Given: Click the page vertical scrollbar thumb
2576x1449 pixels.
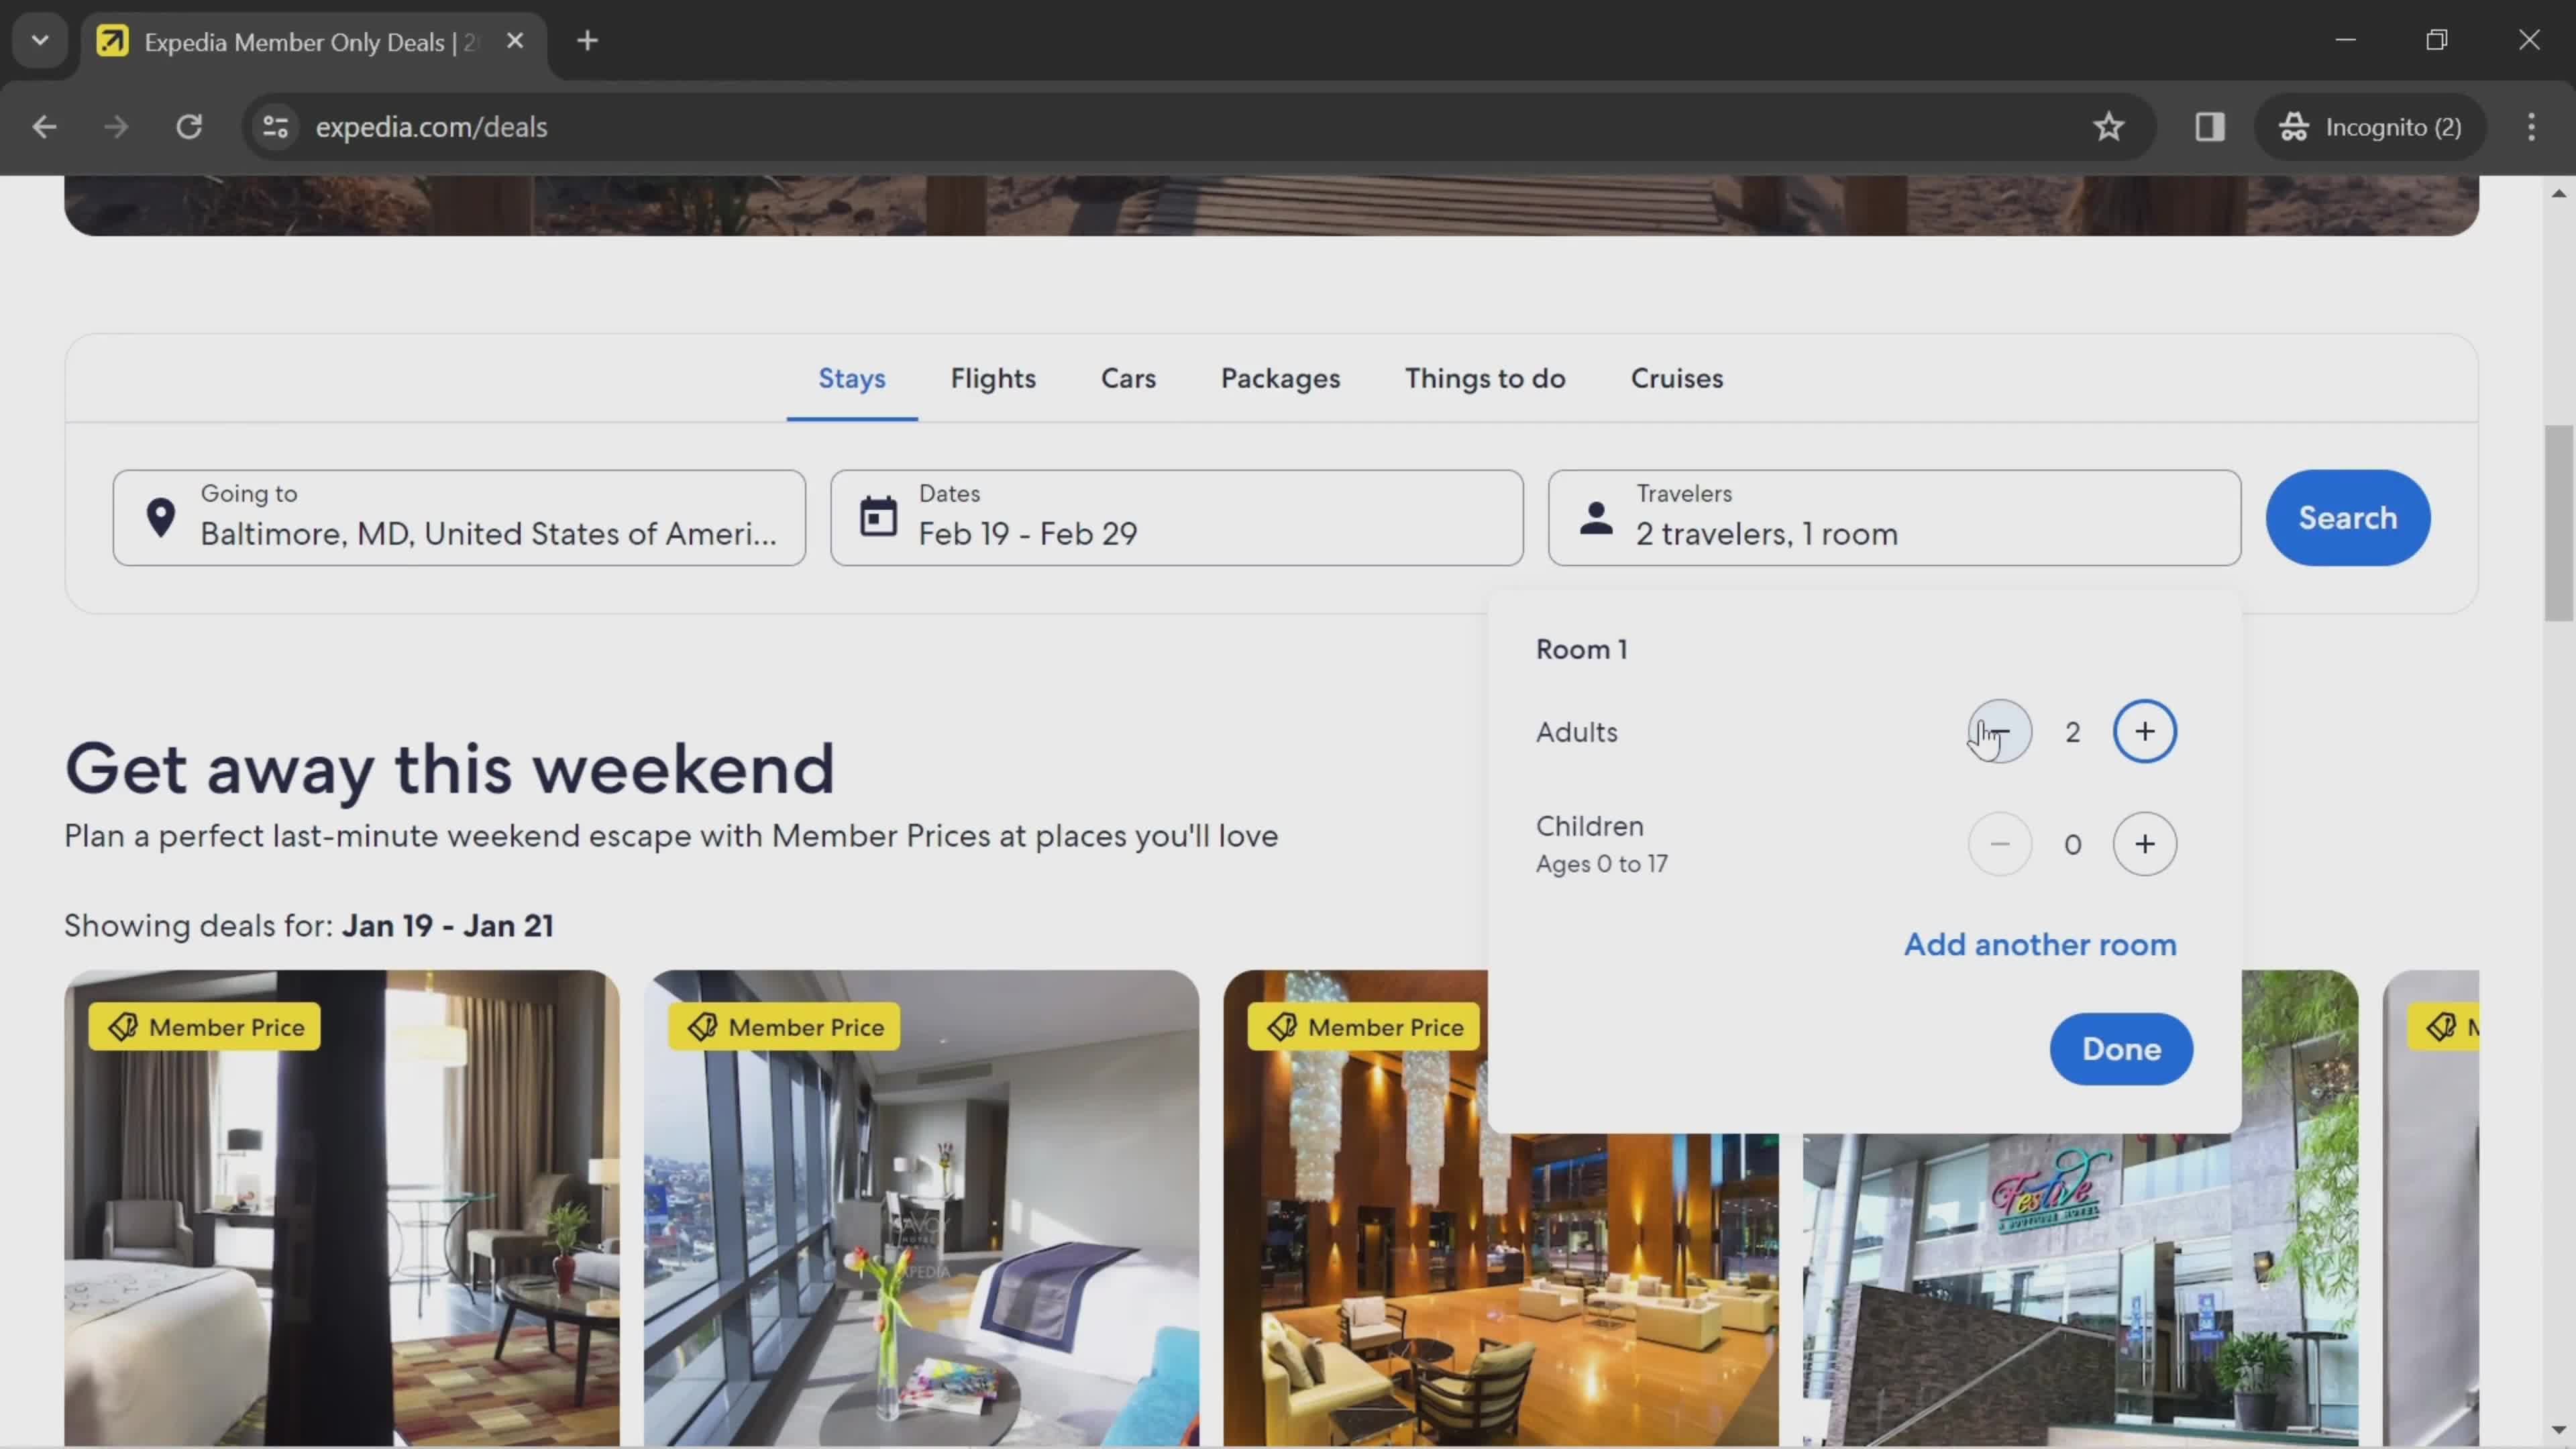Looking at the screenshot, I should click(x=2559, y=523).
